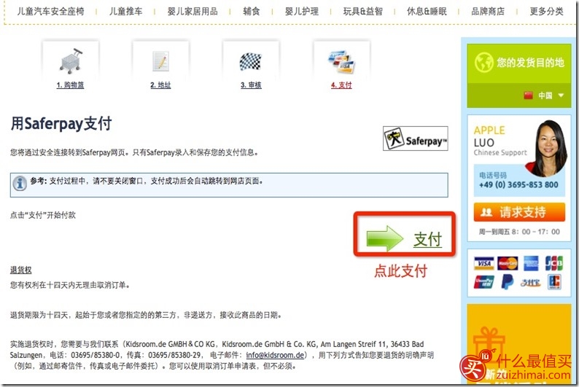
Task: Click the info icon in notice box
Action: pyautogui.click(x=20, y=183)
